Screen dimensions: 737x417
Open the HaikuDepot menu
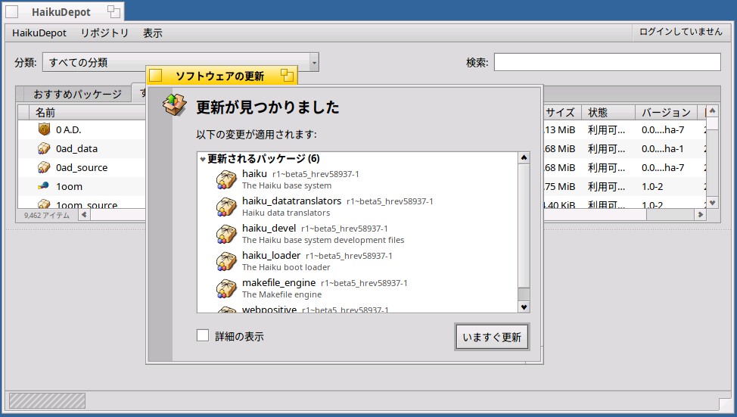pyautogui.click(x=39, y=33)
